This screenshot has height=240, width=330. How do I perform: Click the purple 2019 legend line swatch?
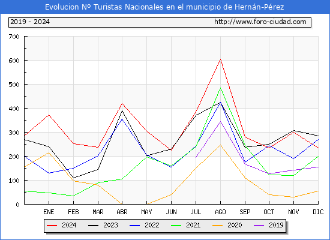tap(259, 226)
